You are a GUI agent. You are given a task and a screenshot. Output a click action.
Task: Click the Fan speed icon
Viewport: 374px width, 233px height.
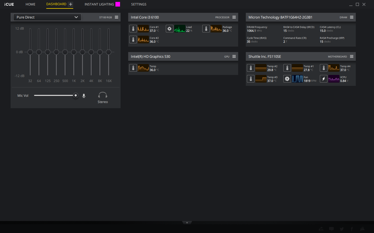tap(287, 79)
